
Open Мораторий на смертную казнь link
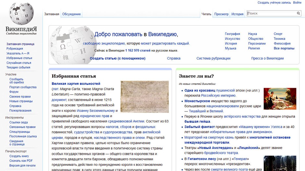(209, 137)
